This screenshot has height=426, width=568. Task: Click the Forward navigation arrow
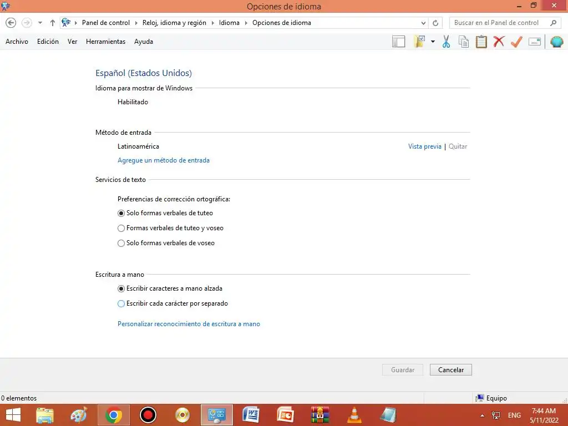click(x=27, y=23)
